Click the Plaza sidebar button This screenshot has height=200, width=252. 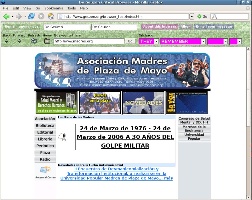(x=45, y=153)
